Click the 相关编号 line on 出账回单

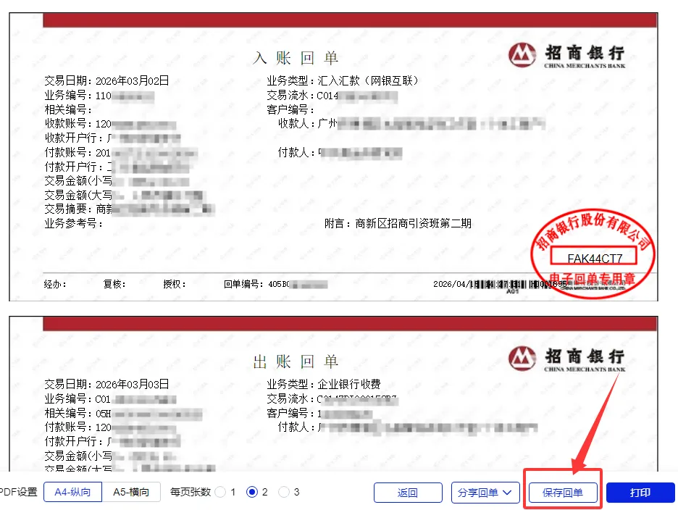pyautogui.click(x=123, y=414)
